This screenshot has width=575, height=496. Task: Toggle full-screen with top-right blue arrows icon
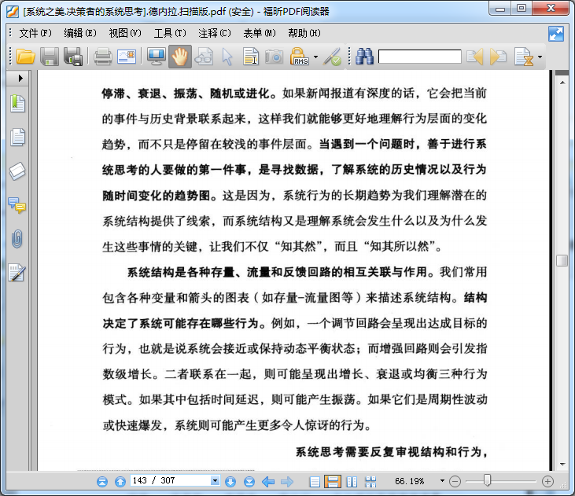tap(556, 34)
